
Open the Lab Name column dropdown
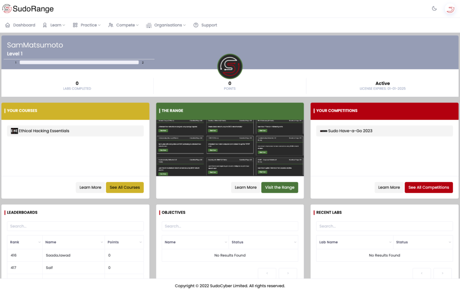tap(390, 242)
